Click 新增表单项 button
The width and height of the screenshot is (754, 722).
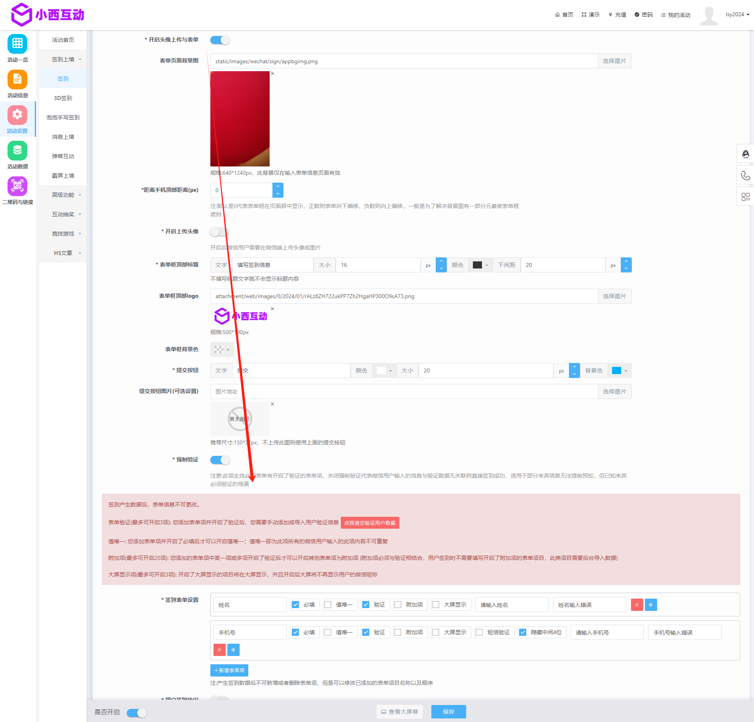coord(229,670)
